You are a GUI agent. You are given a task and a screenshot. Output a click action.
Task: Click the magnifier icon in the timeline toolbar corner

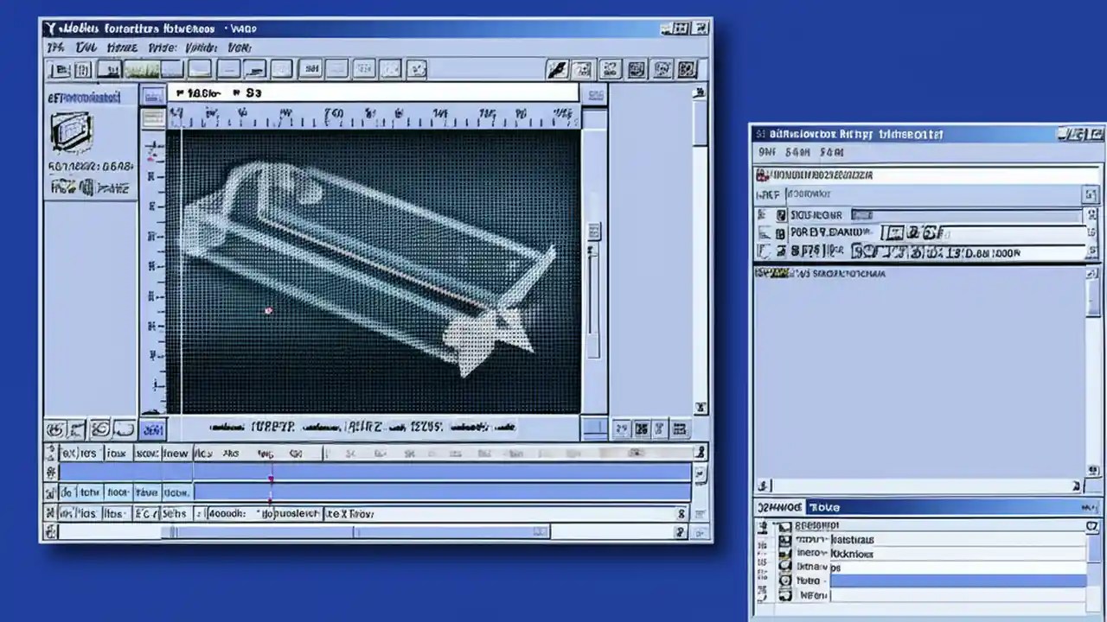701,452
